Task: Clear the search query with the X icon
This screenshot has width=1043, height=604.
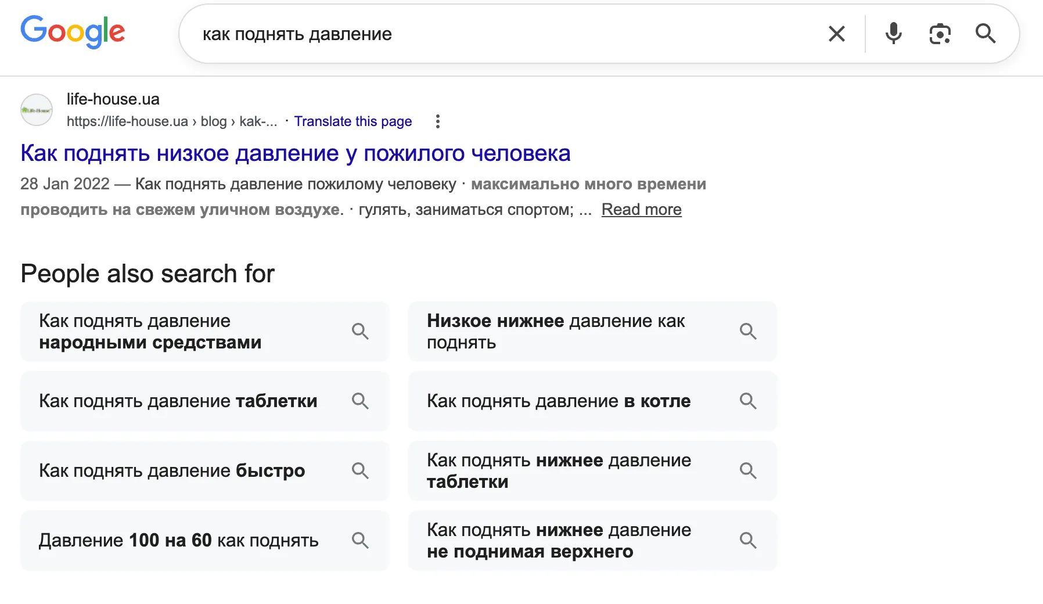Action: (x=836, y=34)
